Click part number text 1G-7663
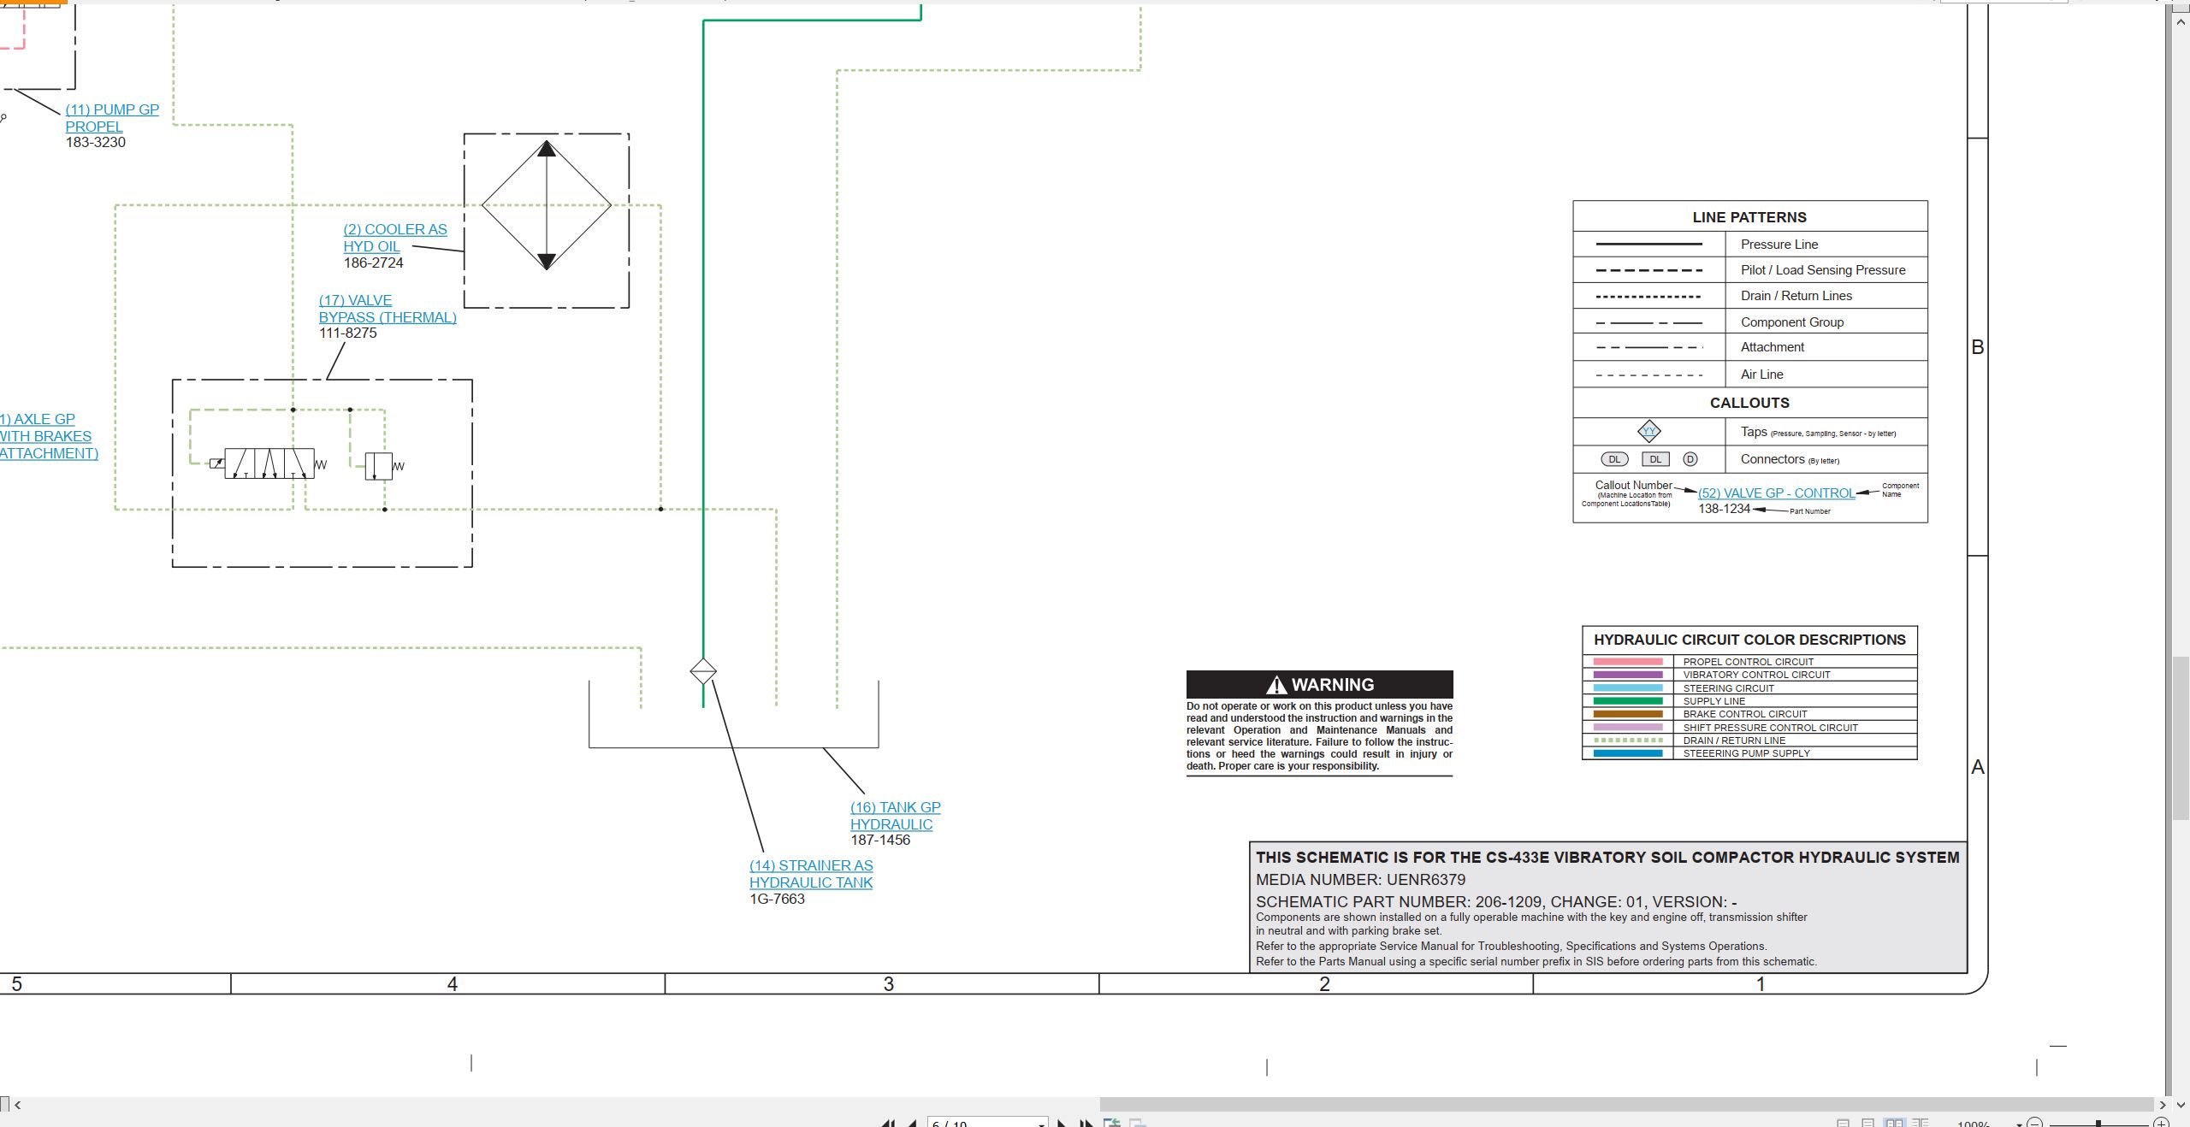This screenshot has height=1127, width=2190. coord(777,899)
